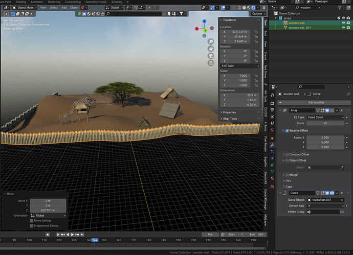Clear the NurbsPath.001 curve object
The height and width of the screenshot is (255, 353).
tap(342, 200)
